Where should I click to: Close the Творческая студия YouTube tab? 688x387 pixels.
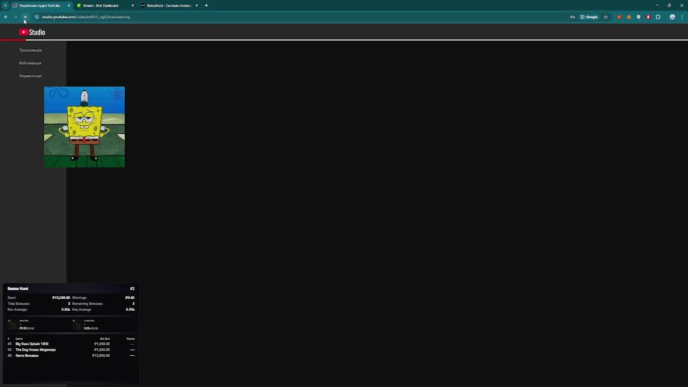69,5
